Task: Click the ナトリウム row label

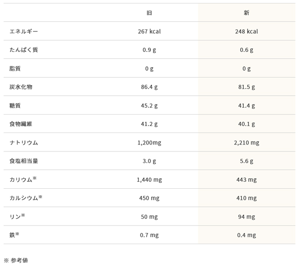Action: [23, 142]
